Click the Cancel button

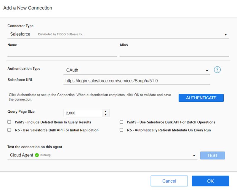[x=169, y=181]
